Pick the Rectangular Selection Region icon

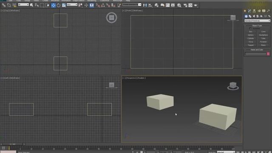point(42,6)
